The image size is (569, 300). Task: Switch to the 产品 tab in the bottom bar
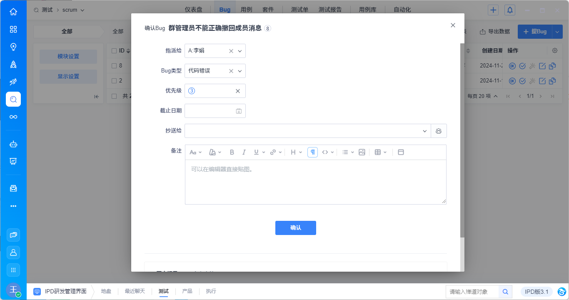click(187, 291)
